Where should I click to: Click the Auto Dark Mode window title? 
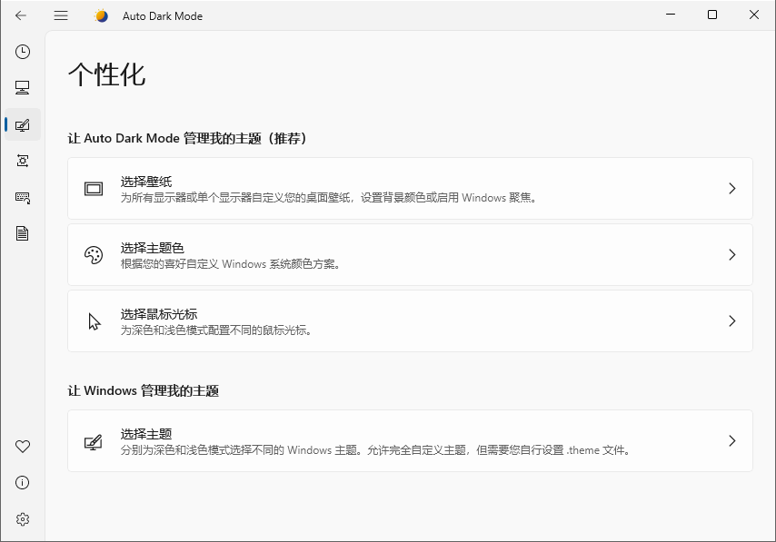click(163, 15)
